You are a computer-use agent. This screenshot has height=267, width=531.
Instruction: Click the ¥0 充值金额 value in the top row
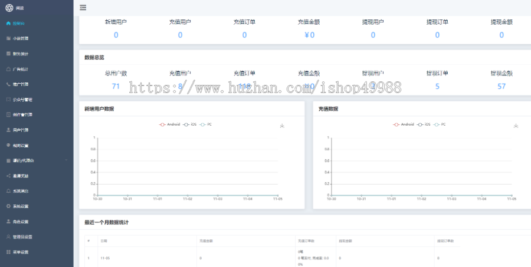click(310, 35)
